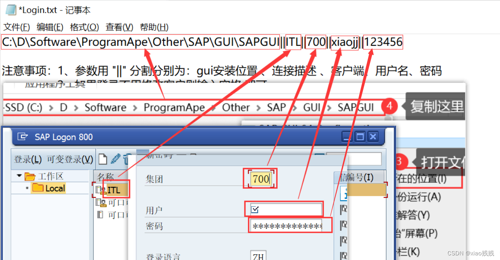
Task: Click the SAP Logon 800 title bar icon
Action: tap(23, 137)
